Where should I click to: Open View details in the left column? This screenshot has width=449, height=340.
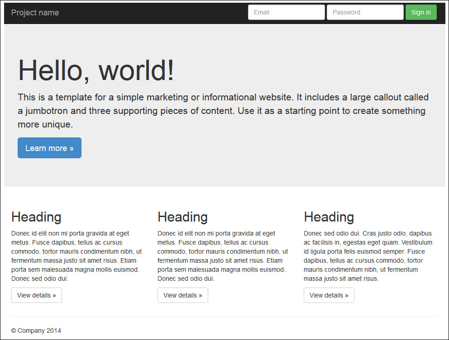point(37,295)
